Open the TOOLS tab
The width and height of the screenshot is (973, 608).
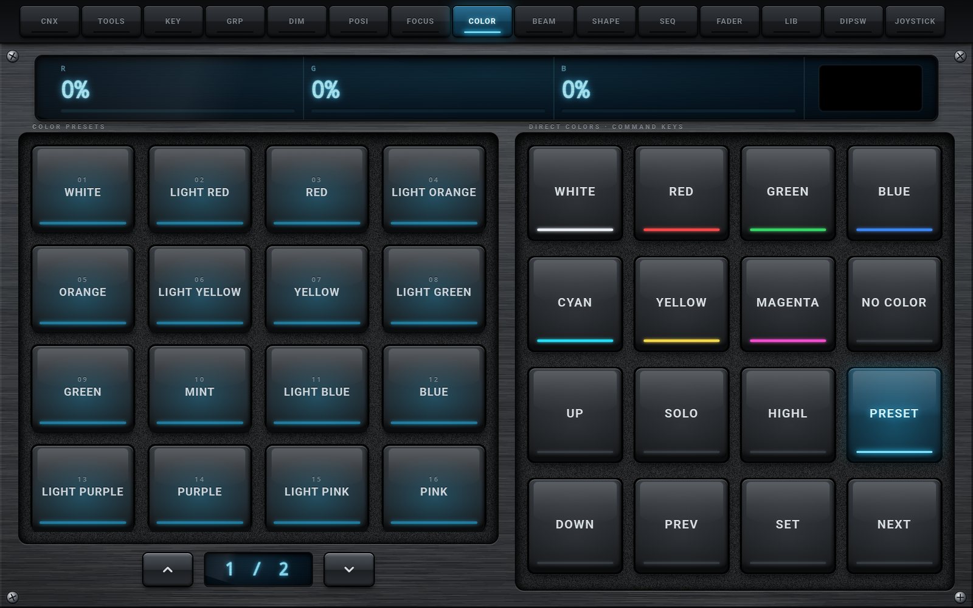[111, 21]
